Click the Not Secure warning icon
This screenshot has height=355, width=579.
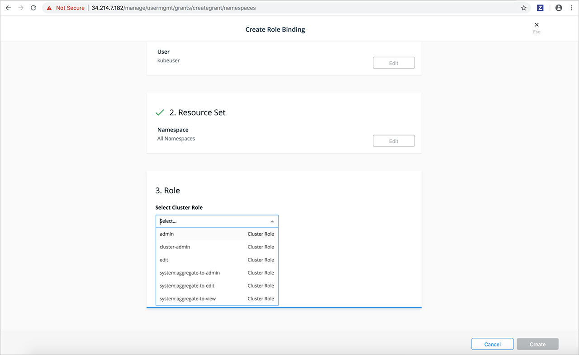[x=49, y=8]
